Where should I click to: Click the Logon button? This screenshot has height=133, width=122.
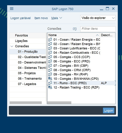[109, 110]
